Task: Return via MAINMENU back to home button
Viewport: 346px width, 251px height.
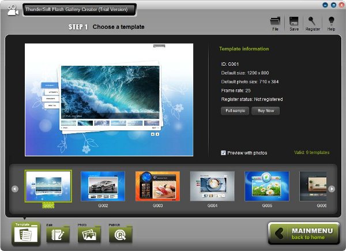Action: click(304, 234)
